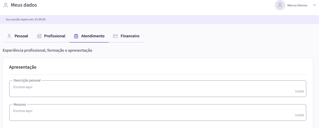
Task: Click the Meus dados page title
Action: pyautogui.click(x=24, y=5)
